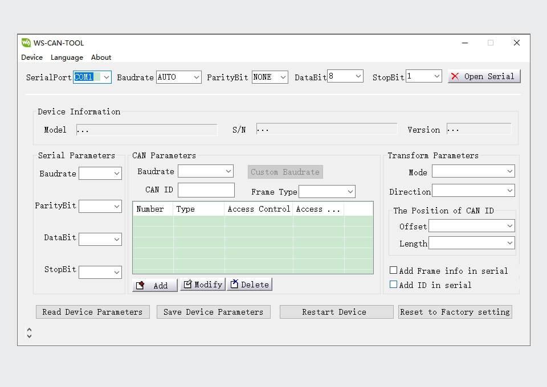The image size is (547, 387).
Task: Click the up/down chevron expander icon
Action: point(30,332)
